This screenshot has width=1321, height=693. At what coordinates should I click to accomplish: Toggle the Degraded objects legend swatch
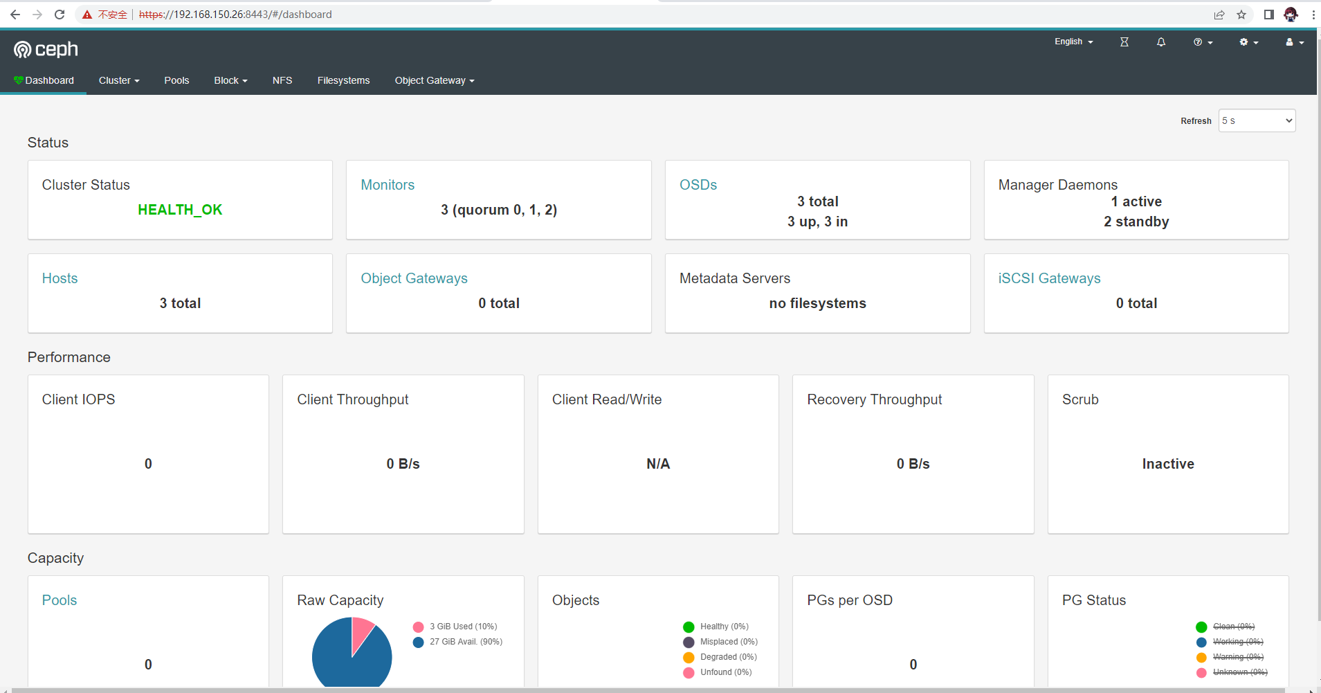tap(689, 658)
